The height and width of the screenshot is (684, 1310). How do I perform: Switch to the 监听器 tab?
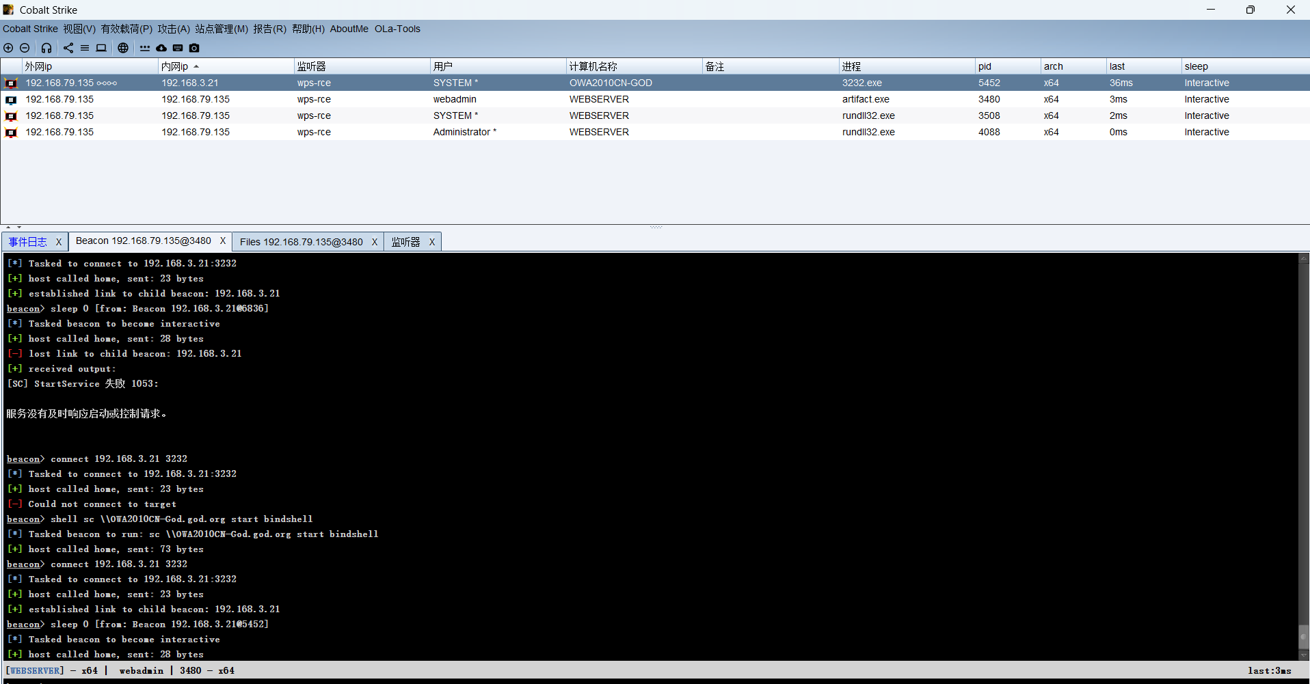[406, 242]
